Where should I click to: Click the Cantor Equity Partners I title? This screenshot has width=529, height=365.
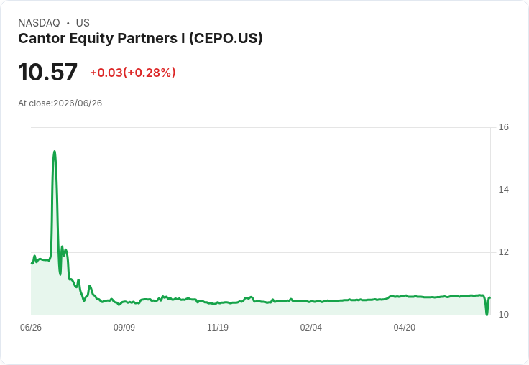(x=140, y=38)
